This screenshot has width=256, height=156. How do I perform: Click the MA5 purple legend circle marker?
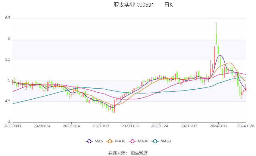(x=89, y=141)
